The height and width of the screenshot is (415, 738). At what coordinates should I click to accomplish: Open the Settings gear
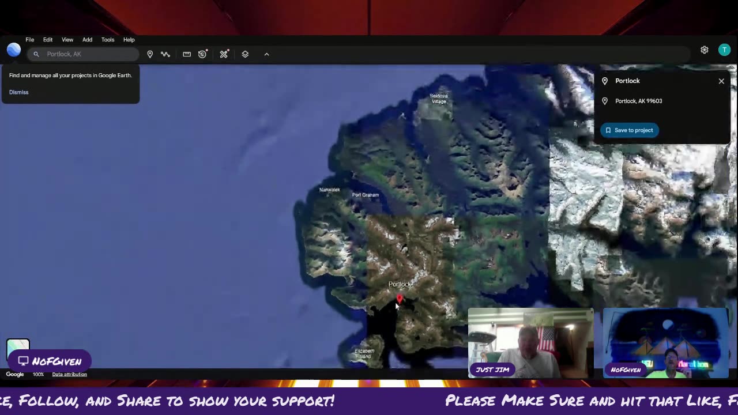click(x=705, y=50)
